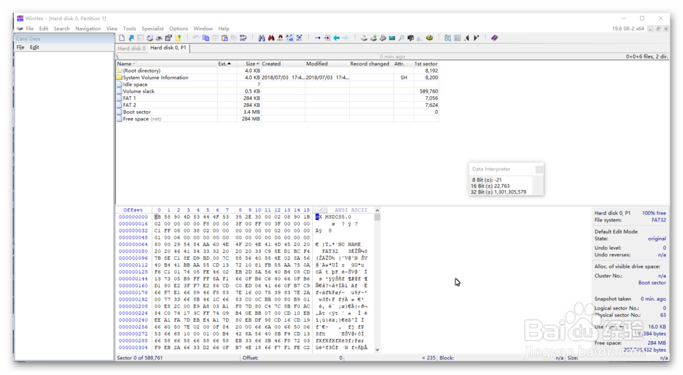Sort by the Created column header
This screenshot has height=375, width=683.
283,63
